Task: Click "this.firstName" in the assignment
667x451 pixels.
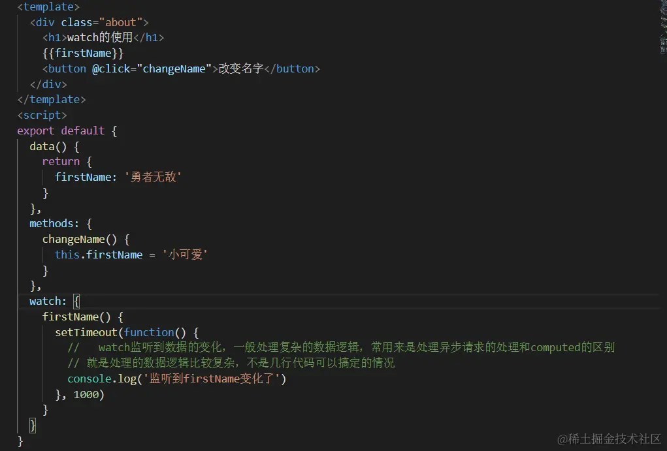Action: pyautogui.click(x=99, y=255)
